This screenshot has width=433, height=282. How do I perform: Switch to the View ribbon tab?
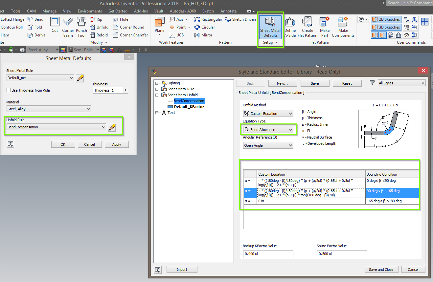coord(67,11)
